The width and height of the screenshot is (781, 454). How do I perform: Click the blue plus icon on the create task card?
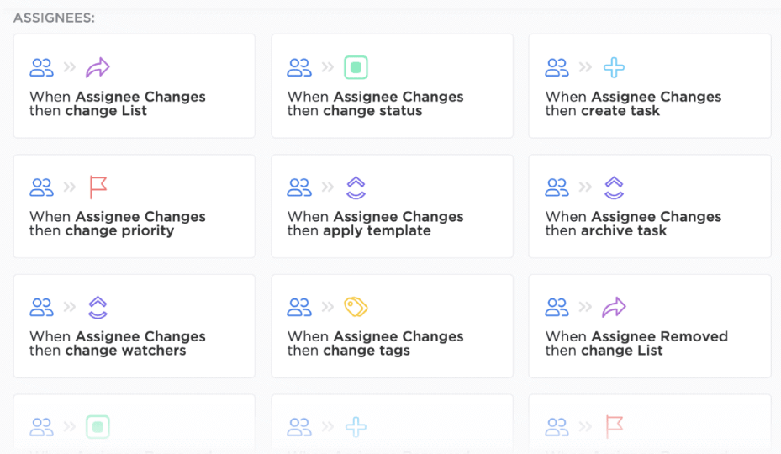click(615, 67)
